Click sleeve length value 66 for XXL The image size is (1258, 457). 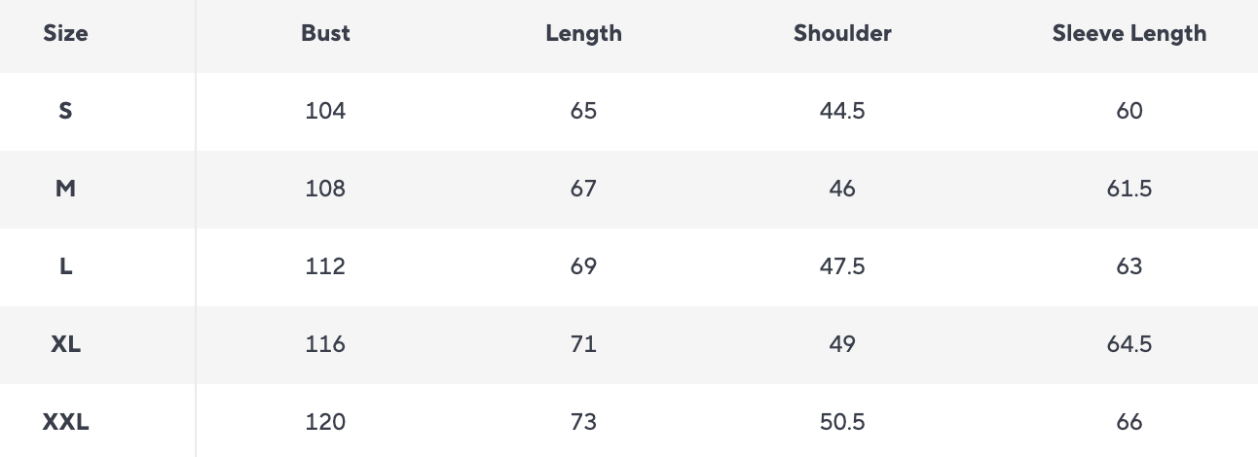pyautogui.click(x=1128, y=422)
